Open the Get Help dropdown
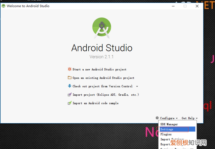215x149 pixels. [189, 118]
